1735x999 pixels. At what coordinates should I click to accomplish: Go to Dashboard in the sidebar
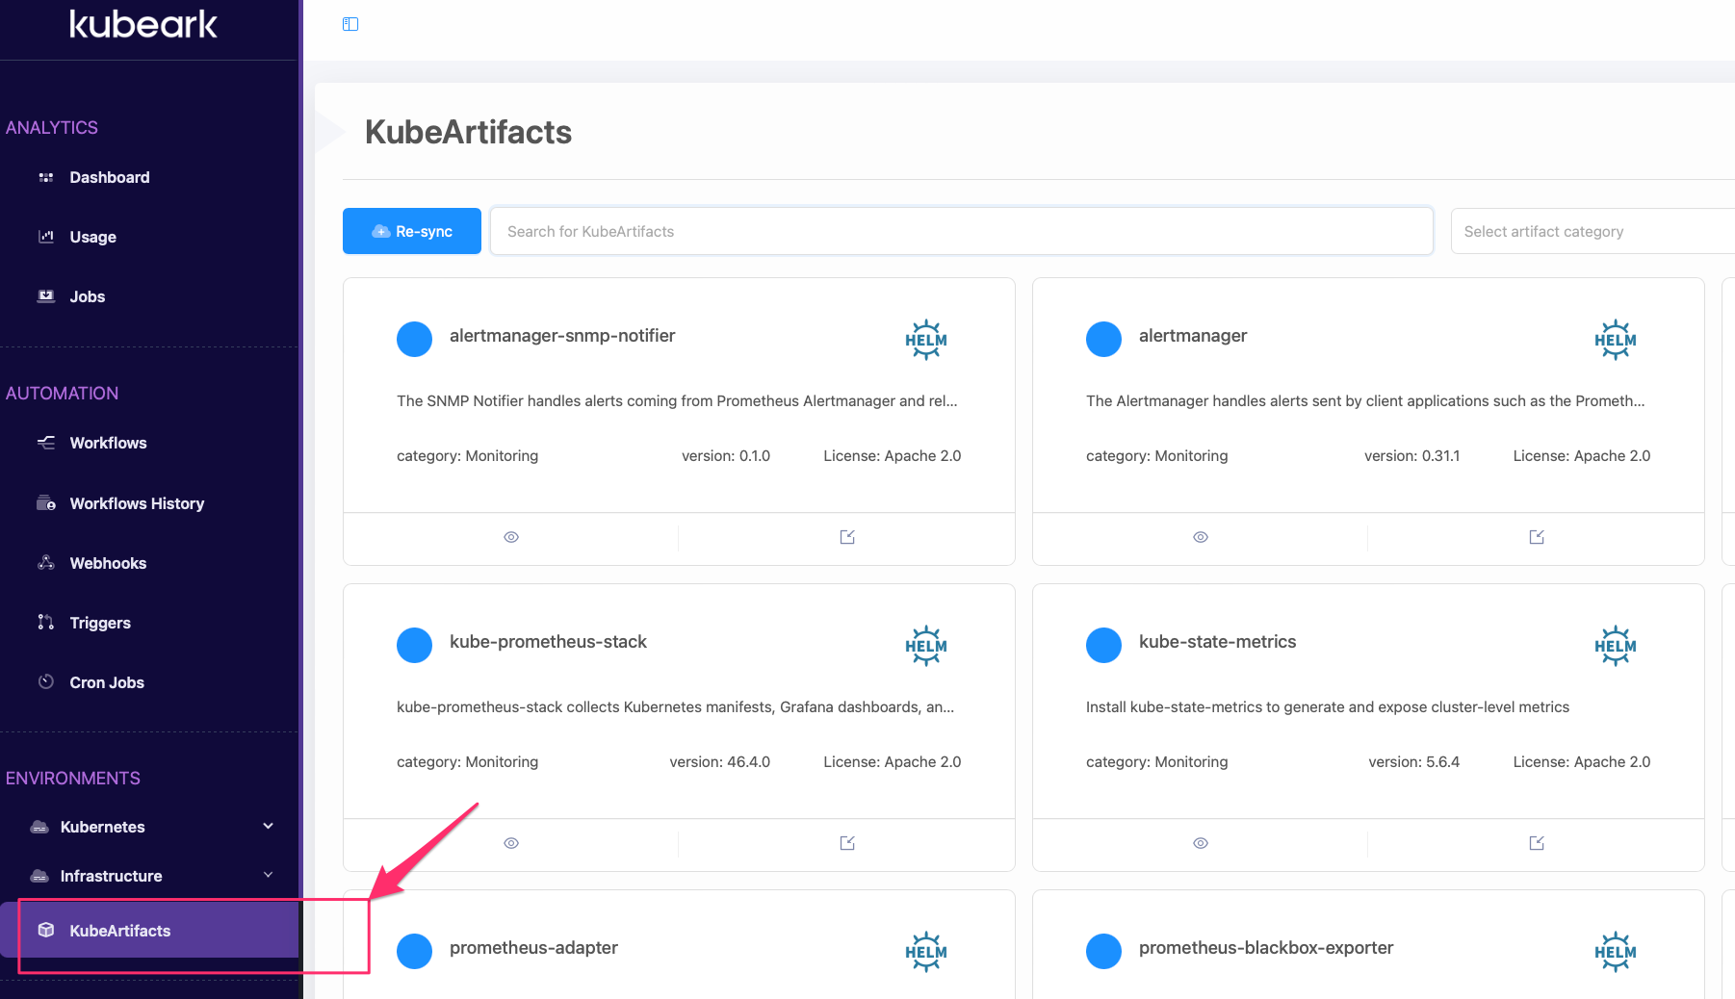coord(109,177)
